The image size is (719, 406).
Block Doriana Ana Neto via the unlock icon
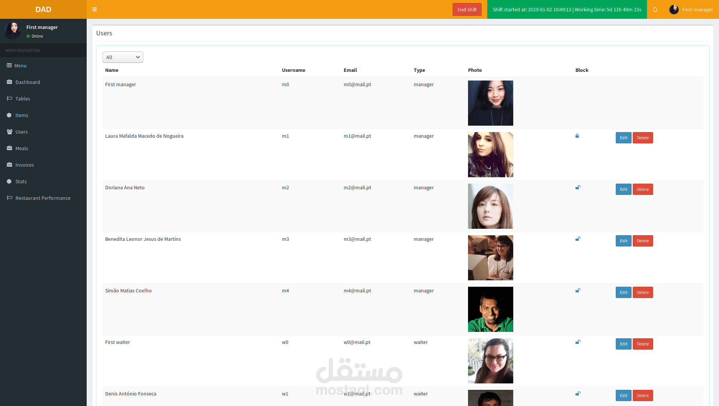tap(578, 187)
